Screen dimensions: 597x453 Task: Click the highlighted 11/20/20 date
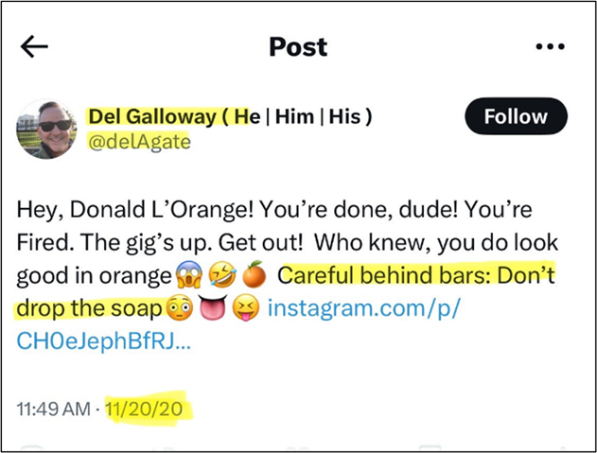(149, 410)
